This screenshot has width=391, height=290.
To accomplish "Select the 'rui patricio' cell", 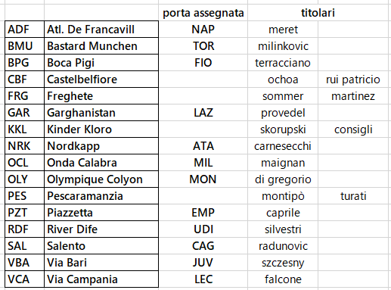I will point(353,80).
